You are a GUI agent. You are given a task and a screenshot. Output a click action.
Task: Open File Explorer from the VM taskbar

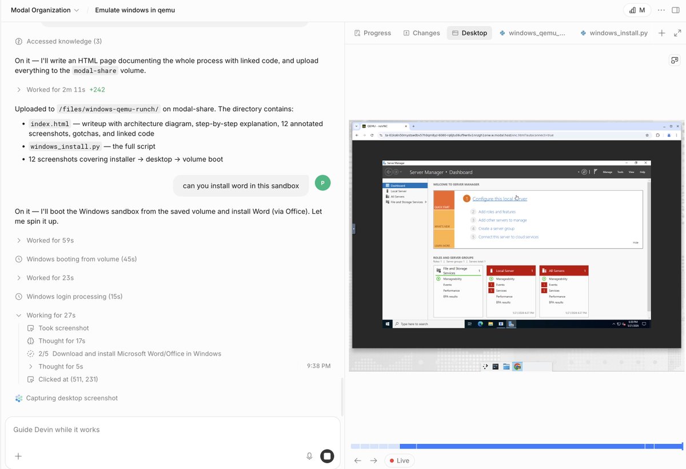(490, 324)
